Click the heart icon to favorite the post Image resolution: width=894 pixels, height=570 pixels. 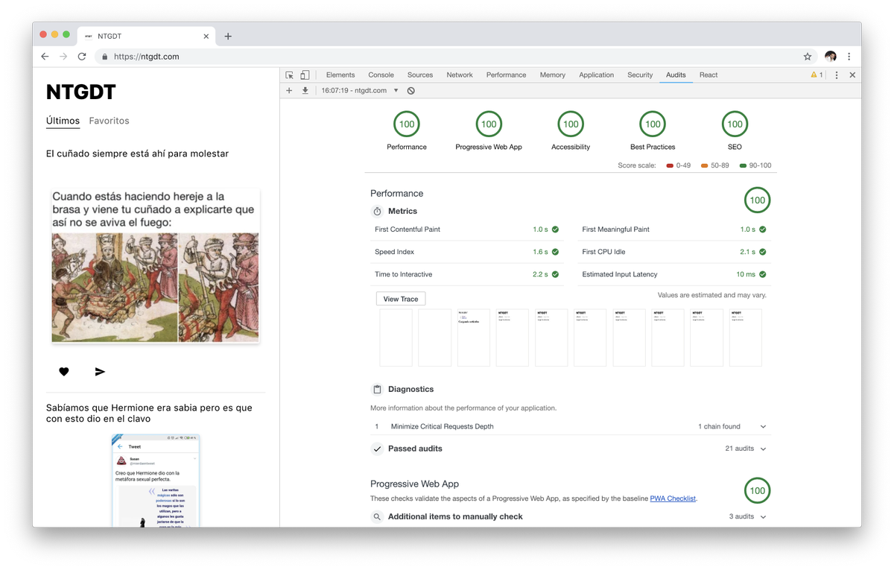pos(64,372)
